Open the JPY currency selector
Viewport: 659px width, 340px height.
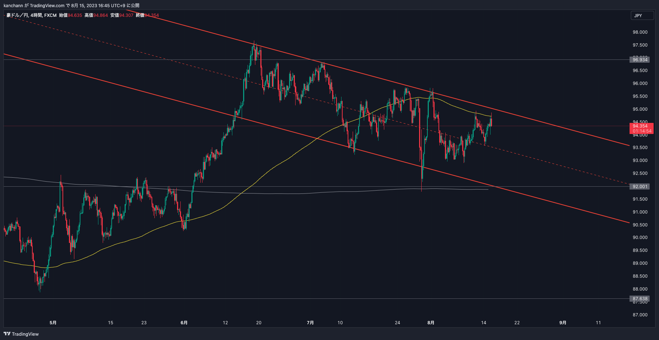[642, 15]
